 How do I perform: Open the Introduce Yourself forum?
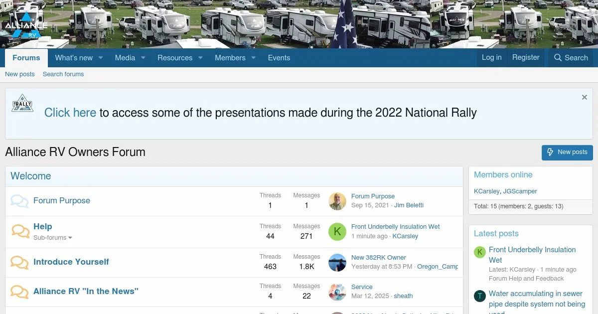[x=71, y=262]
